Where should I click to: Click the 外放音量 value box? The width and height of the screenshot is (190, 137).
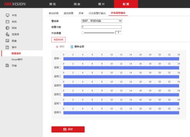coord(118,33)
